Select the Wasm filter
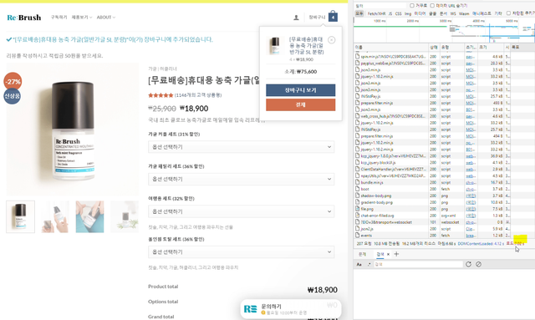Image resolution: width=535 pixels, height=320 pixels. click(464, 13)
